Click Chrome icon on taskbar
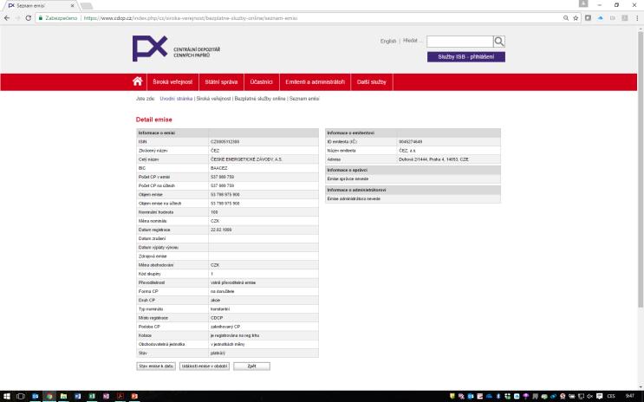The image size is (644, 402). [x=49, y=396]
